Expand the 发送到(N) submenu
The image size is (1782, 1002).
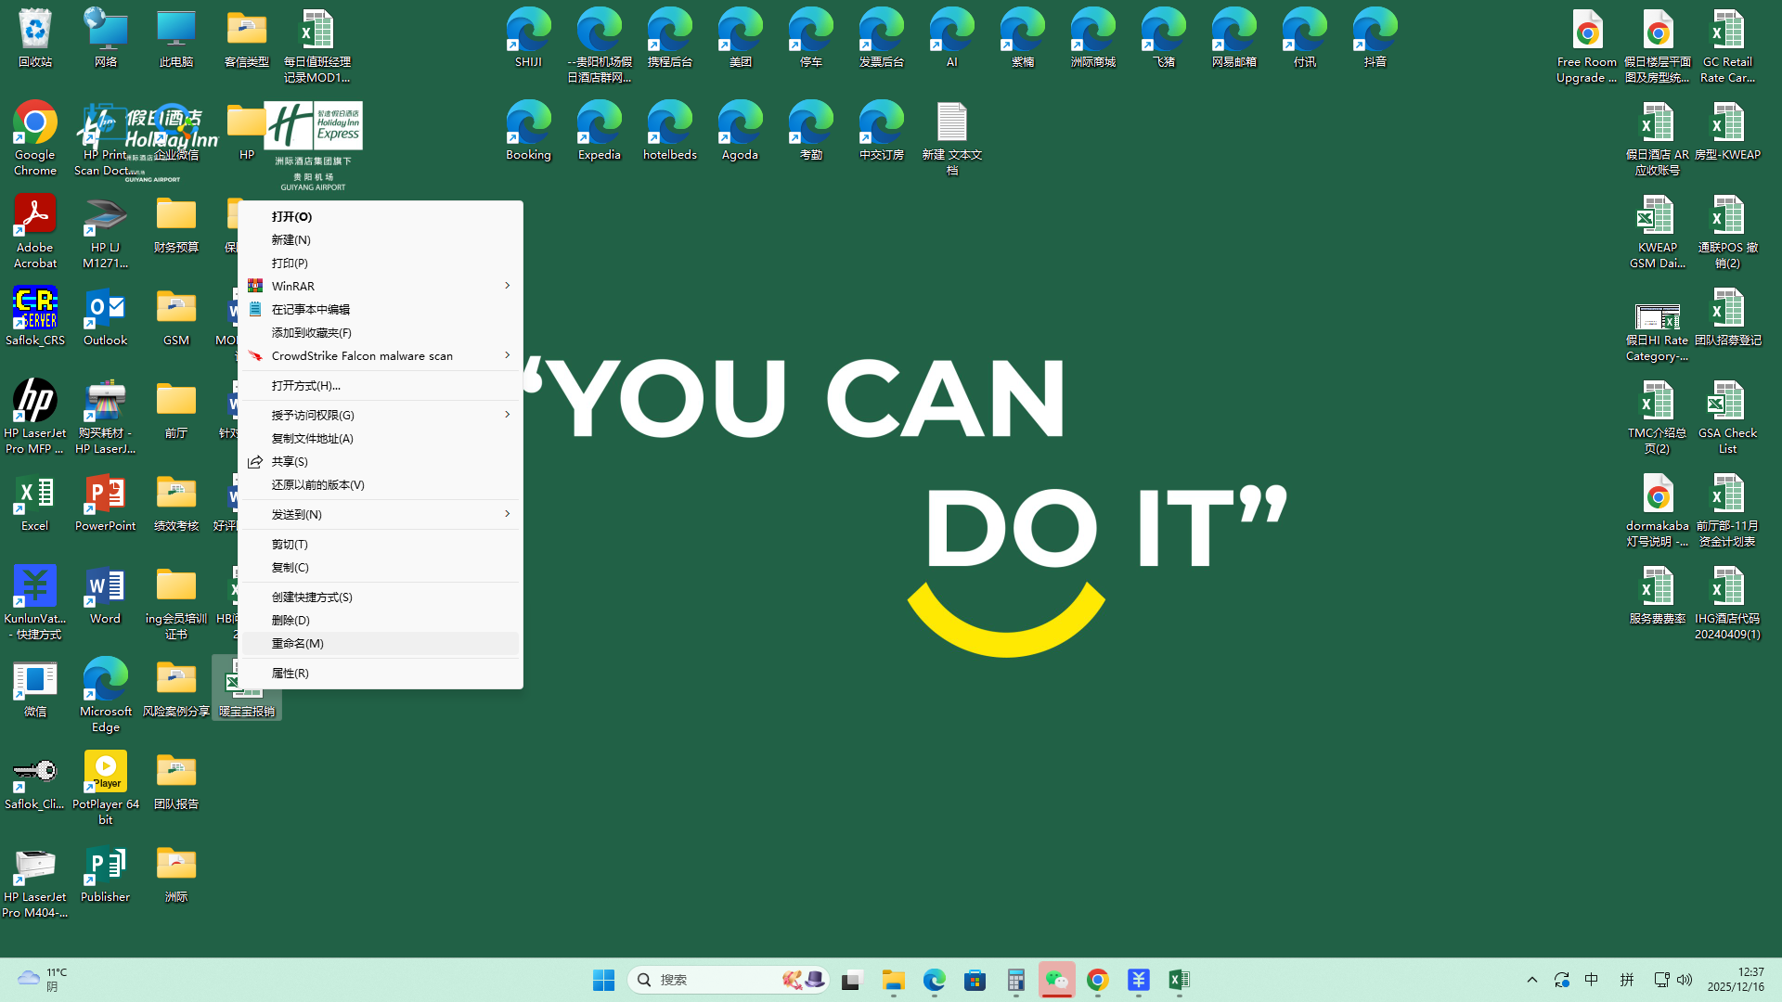[381, 514]
